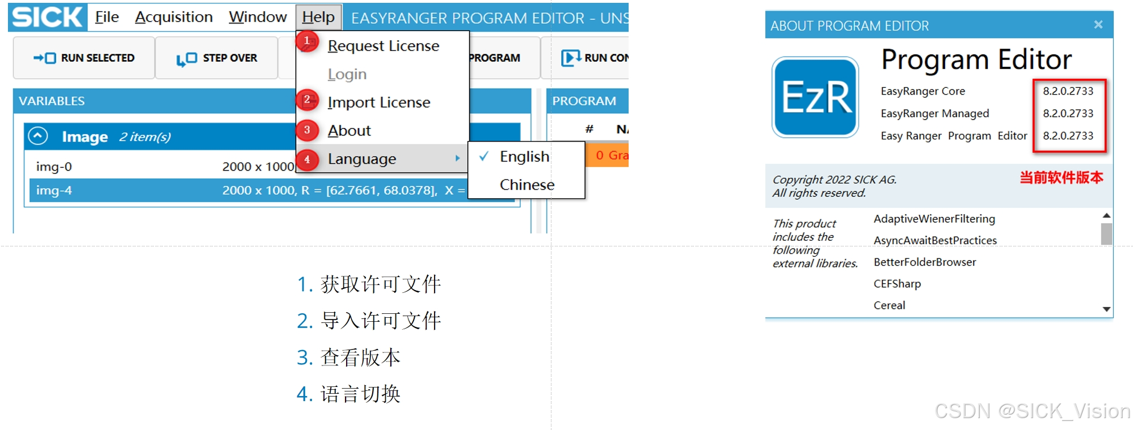
Task: Click the Copyright 2022 SICK AG text
Action: pyautogui.click(x=834, y=180)
